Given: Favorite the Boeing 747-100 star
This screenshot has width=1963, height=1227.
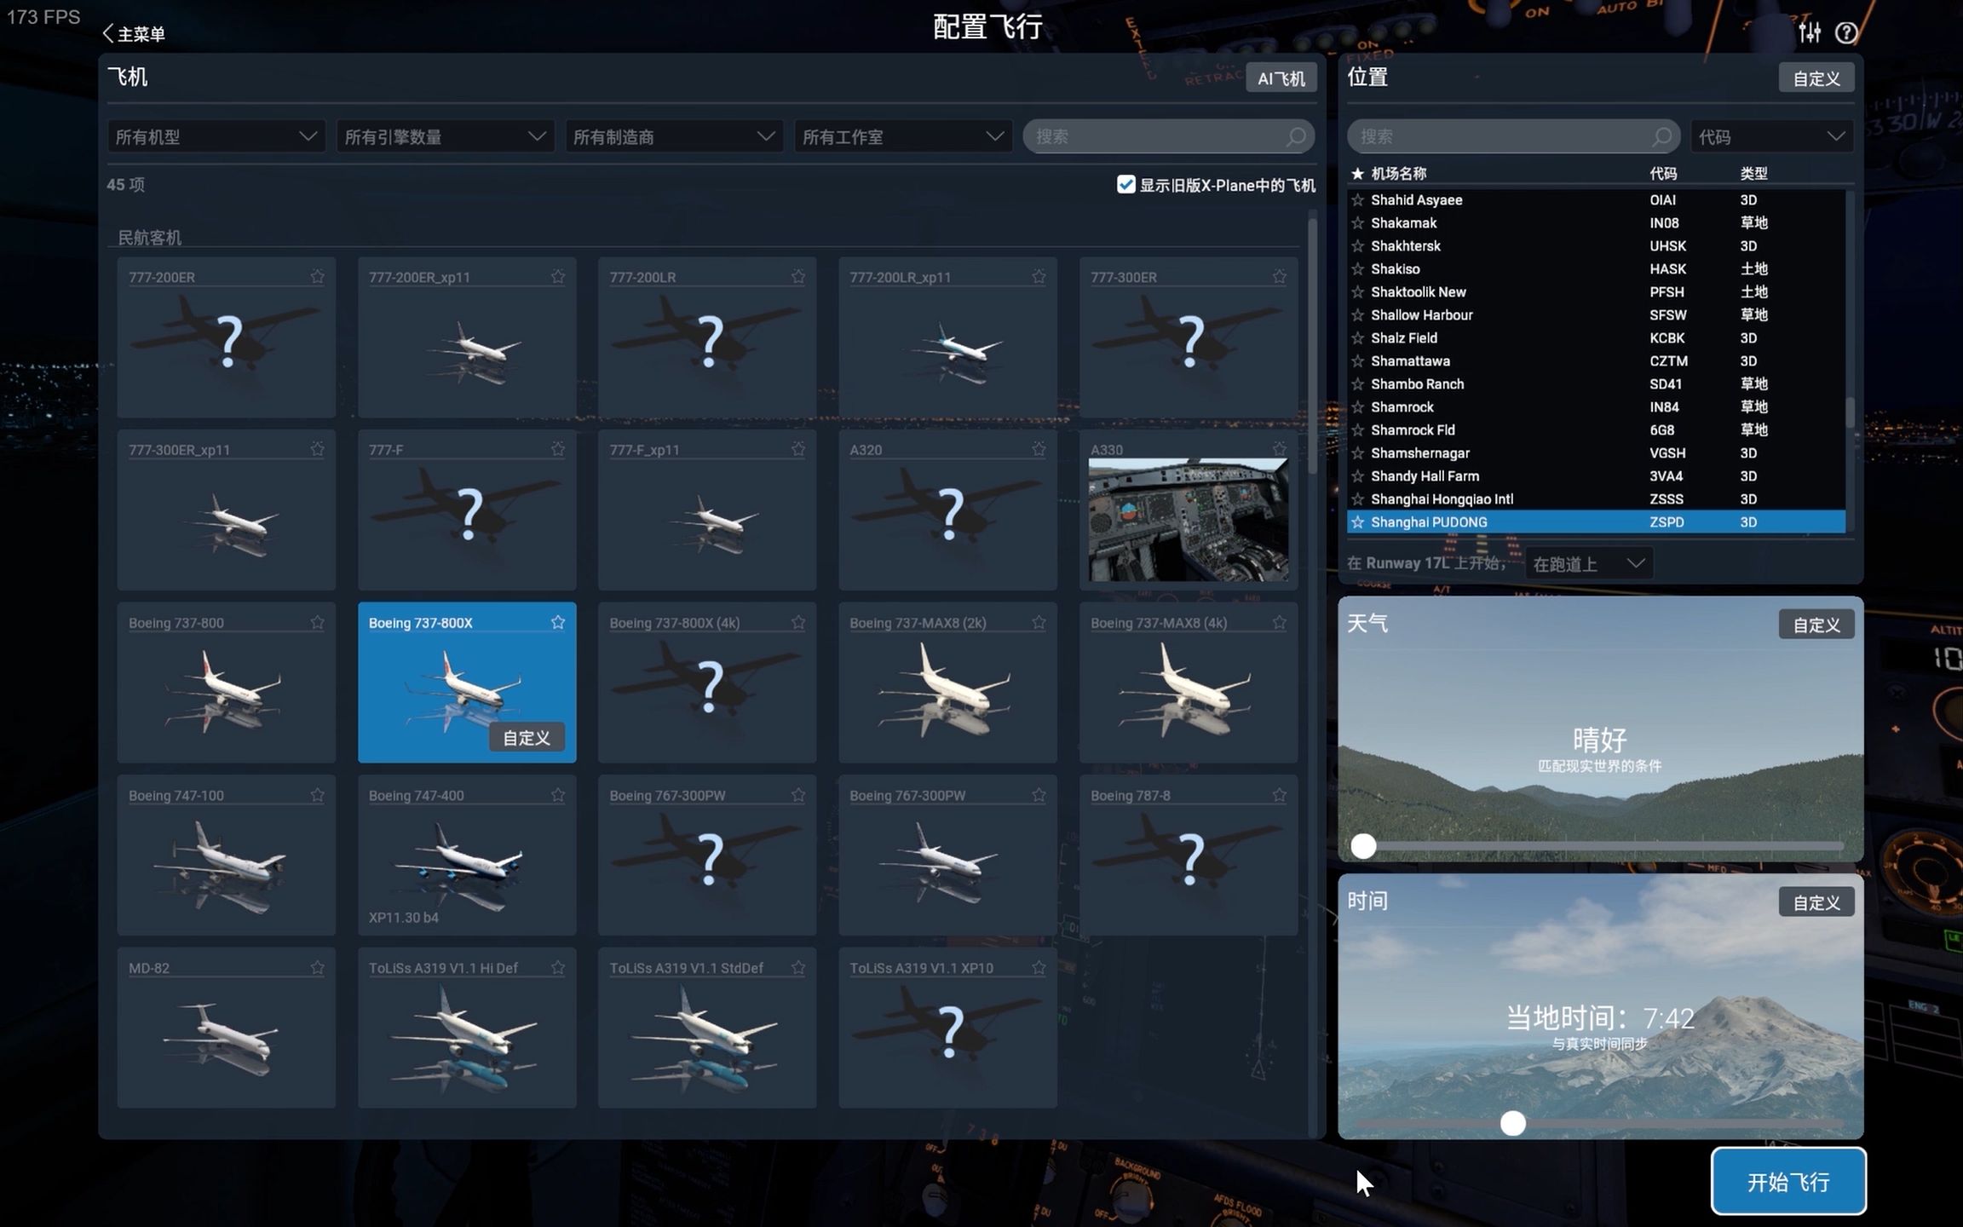Looking at the screenshot, I should click(317, 794).
